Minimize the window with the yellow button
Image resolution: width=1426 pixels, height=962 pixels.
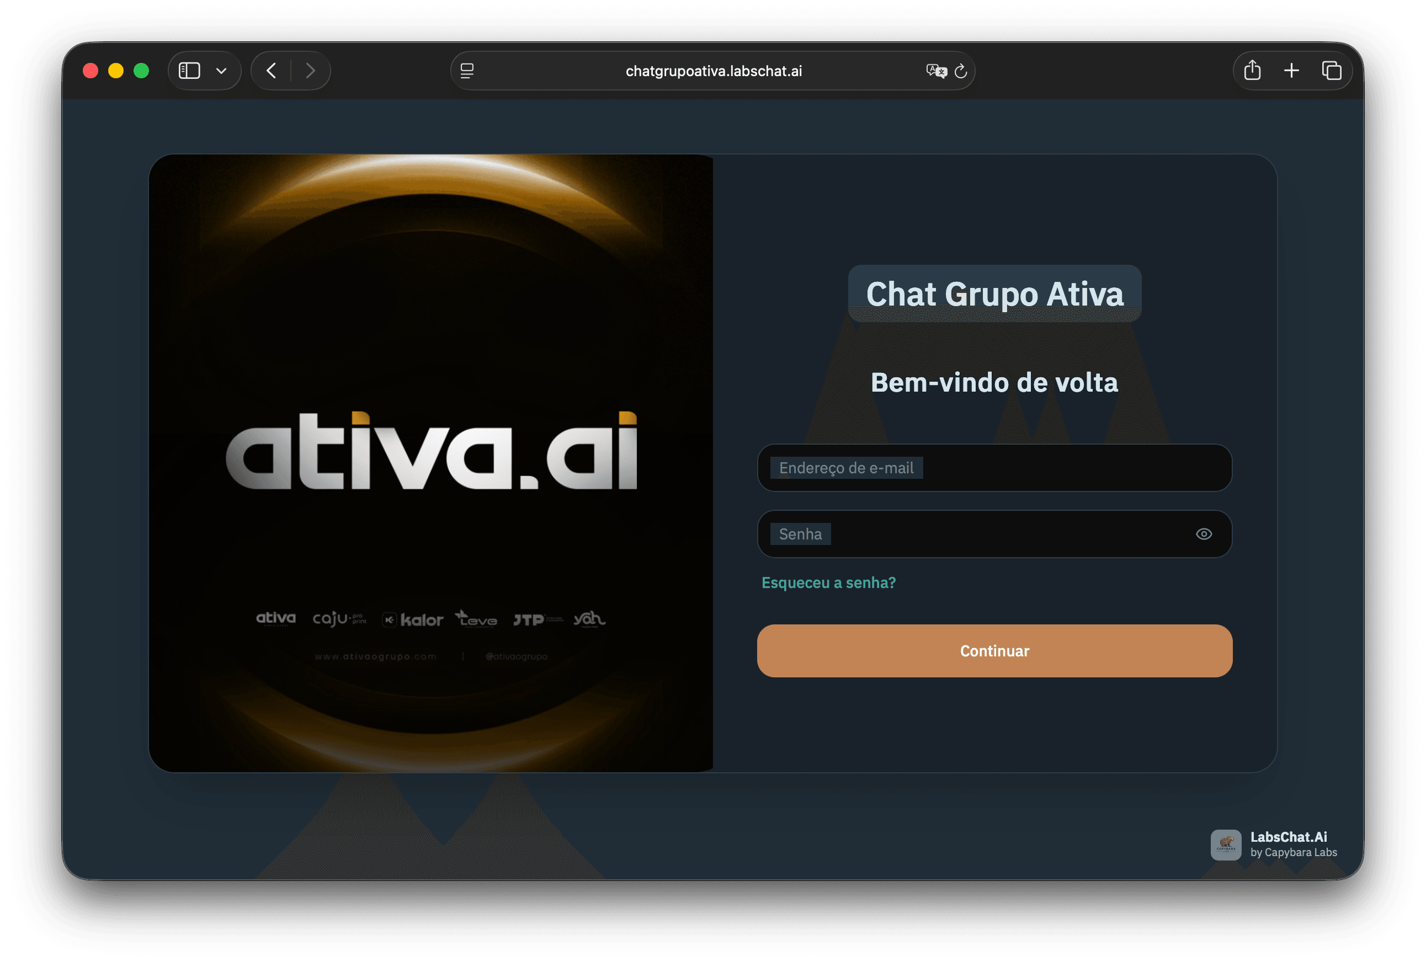[116, 71]
